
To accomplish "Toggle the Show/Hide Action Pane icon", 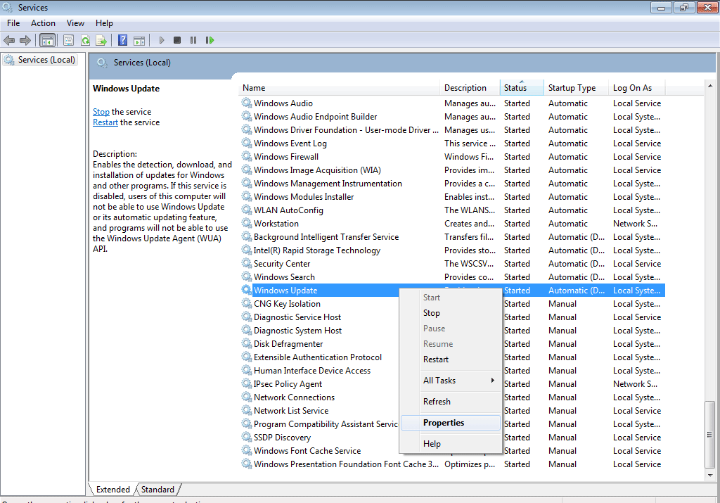I will (139, 40).
